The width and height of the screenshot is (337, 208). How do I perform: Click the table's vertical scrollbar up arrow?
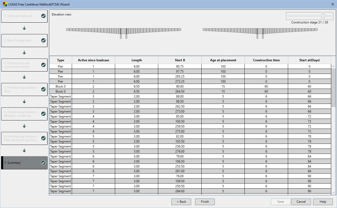[334, 67]
